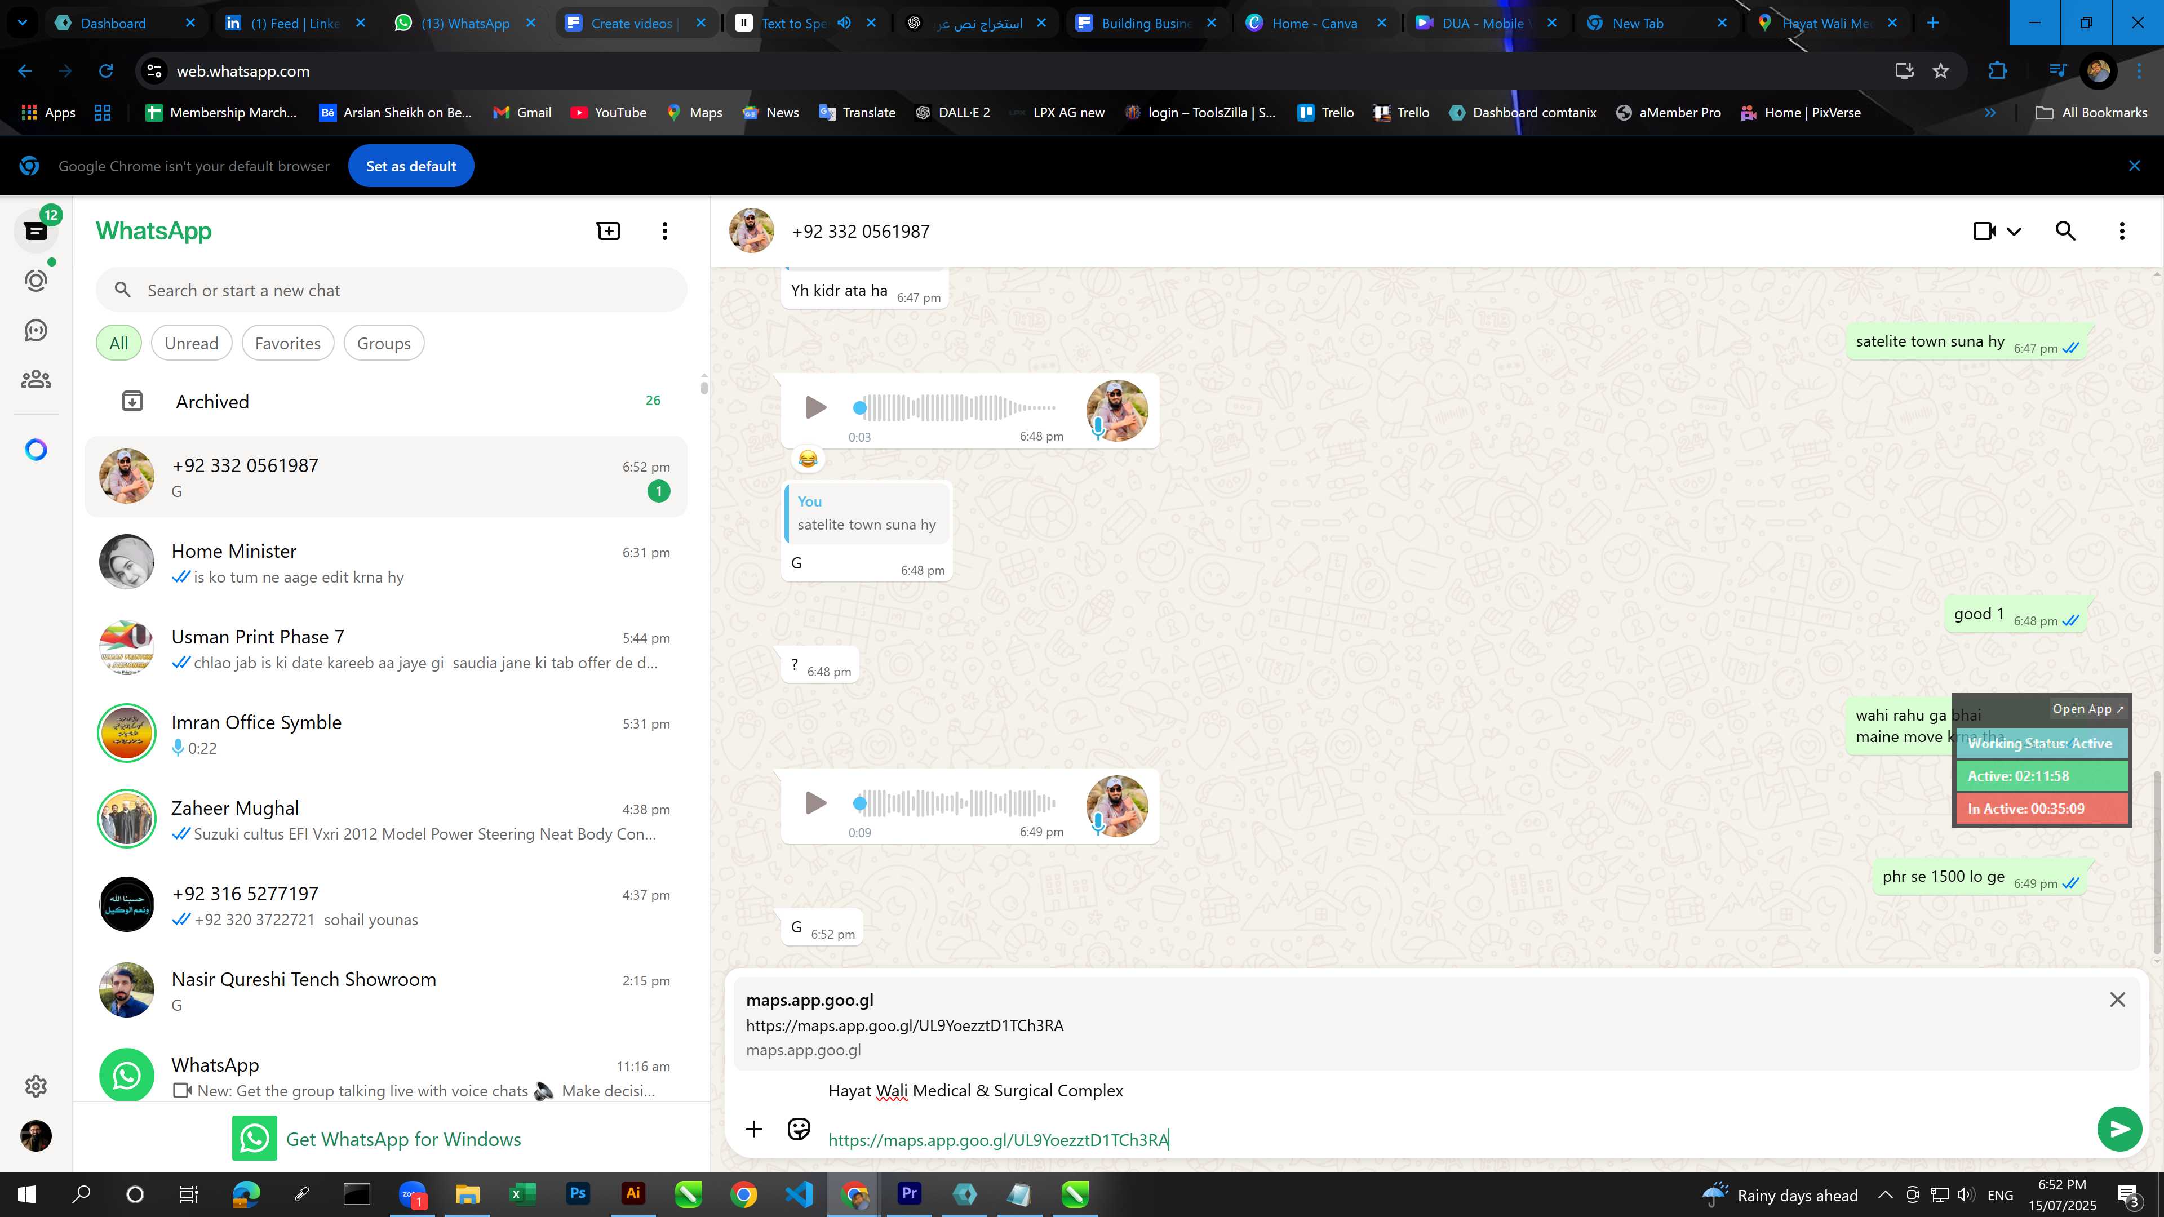This screenshot has width=2164, height=1217.
Task: Open the Archived chats row
Action: pos(387,402)
